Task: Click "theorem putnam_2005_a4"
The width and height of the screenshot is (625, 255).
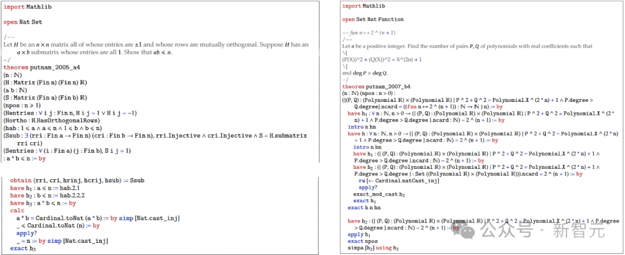Action: point(42,68)
